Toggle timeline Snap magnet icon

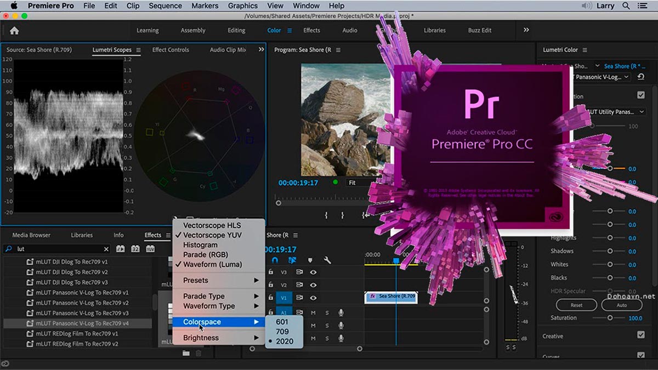pos(275,260)
